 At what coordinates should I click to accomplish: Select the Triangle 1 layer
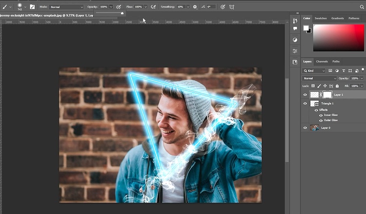pyautogui.click(x=328, y=104)
